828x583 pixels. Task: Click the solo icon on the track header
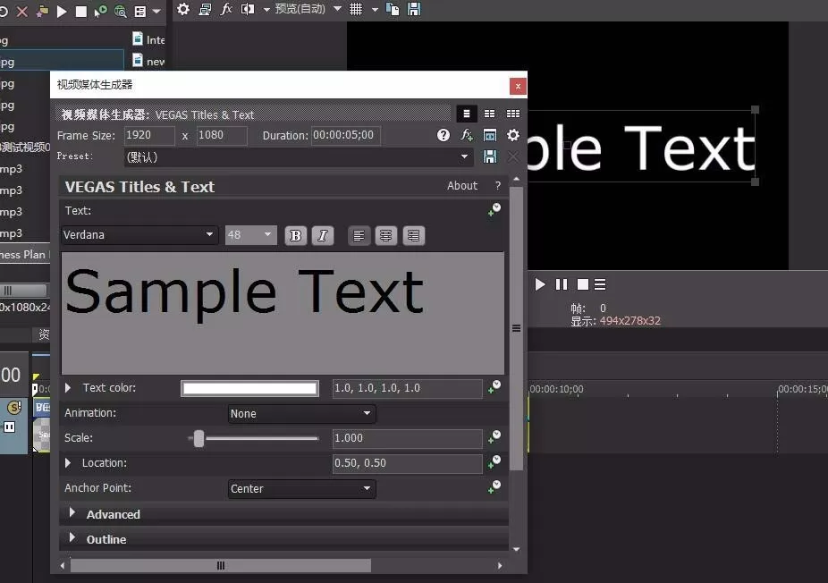[14, 407]
